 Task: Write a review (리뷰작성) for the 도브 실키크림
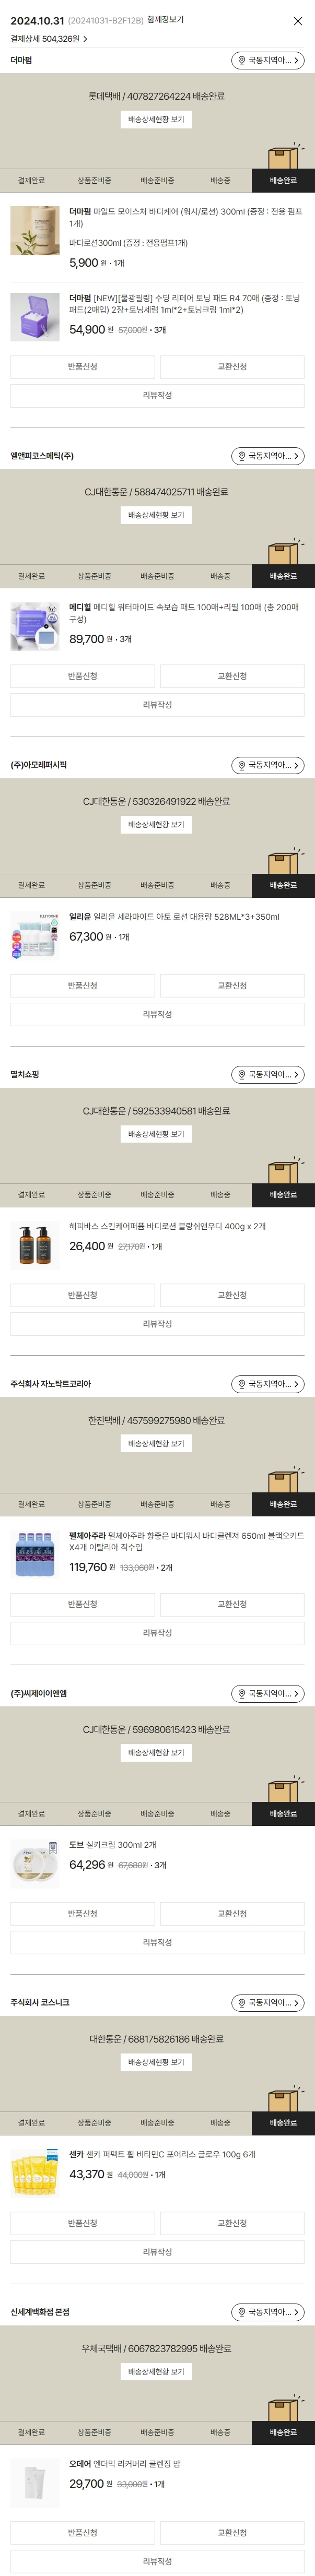coord(157,1942)
